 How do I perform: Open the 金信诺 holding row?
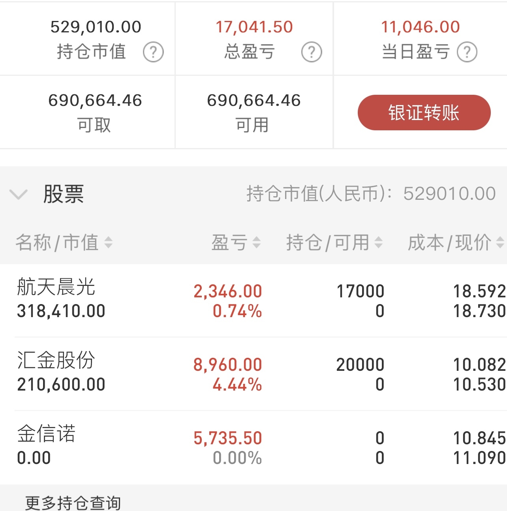click(253, 447)
